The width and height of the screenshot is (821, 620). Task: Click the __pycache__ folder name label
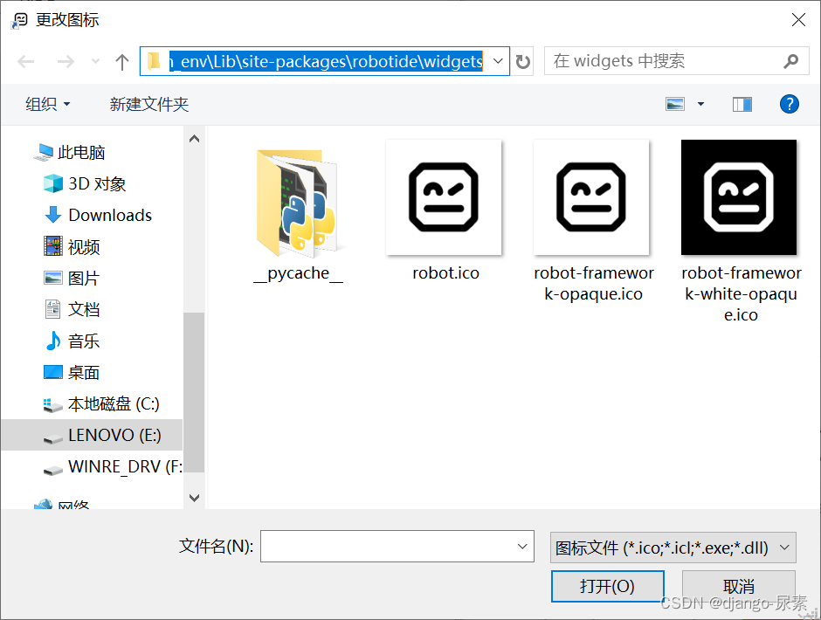[x=298, y=272]
